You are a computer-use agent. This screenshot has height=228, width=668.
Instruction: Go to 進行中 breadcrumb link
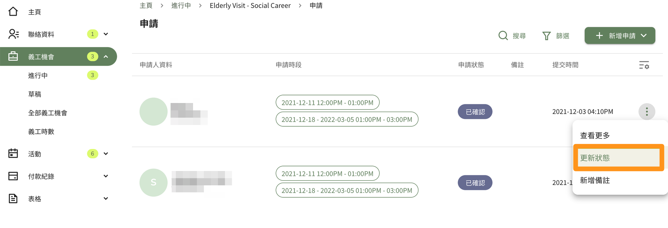coord(181,6)
